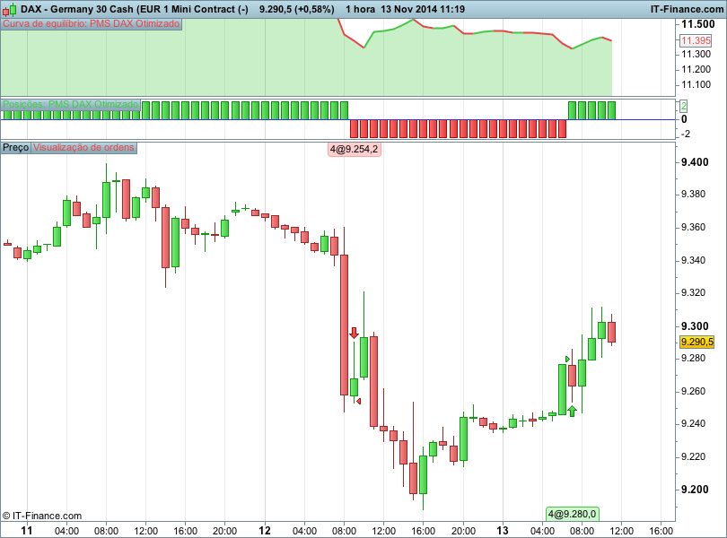Viewport: 727px width, 538px height.
Task: Open the 'Posições: PMS DAX Otimizado' label
Action: pos(71,104)
